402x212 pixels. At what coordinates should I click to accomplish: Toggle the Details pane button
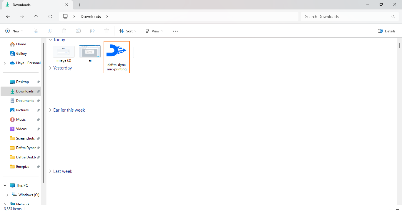click(x=387, y=31)
